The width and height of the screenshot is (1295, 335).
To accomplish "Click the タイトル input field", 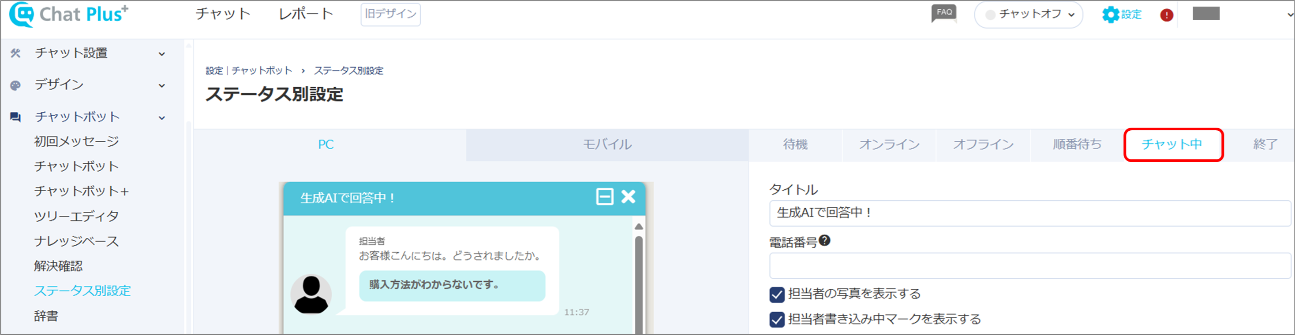I will point(1030,213).
